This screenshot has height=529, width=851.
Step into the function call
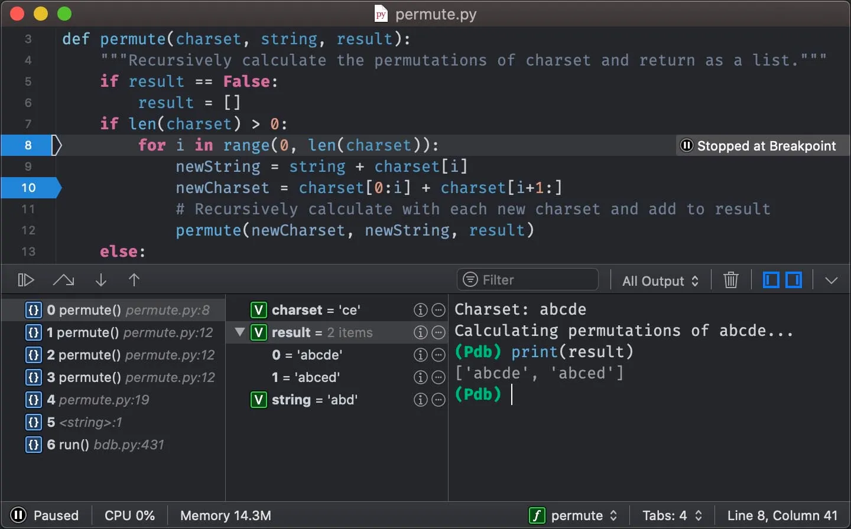pyautogui.click(x=100, y=280)
